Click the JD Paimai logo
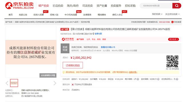This screenshot has height=103, width=183. [x=19, y=5]
